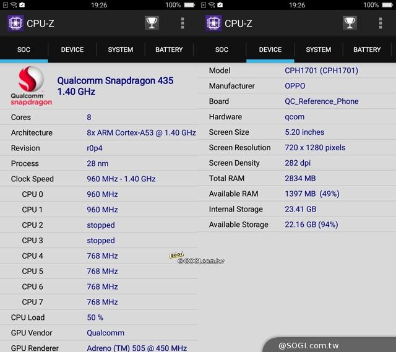This screenshot has height=352, width=396.
Task: Tap the Qualcomm Snapdragon 435 heading
Action: pyautogui.click(x=115, y=86)
